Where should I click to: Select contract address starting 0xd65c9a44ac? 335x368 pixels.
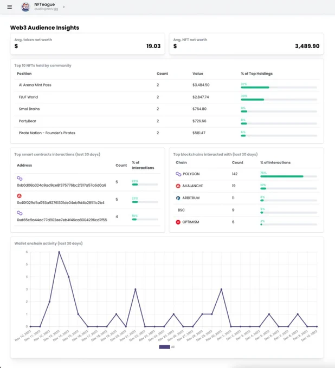(x=62, y=220)
